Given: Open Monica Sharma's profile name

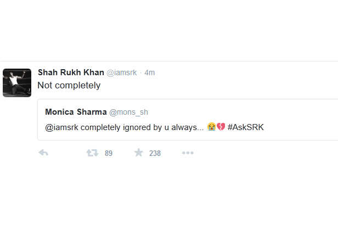Looking at the screenshot, I should click(x=76, y=112).
